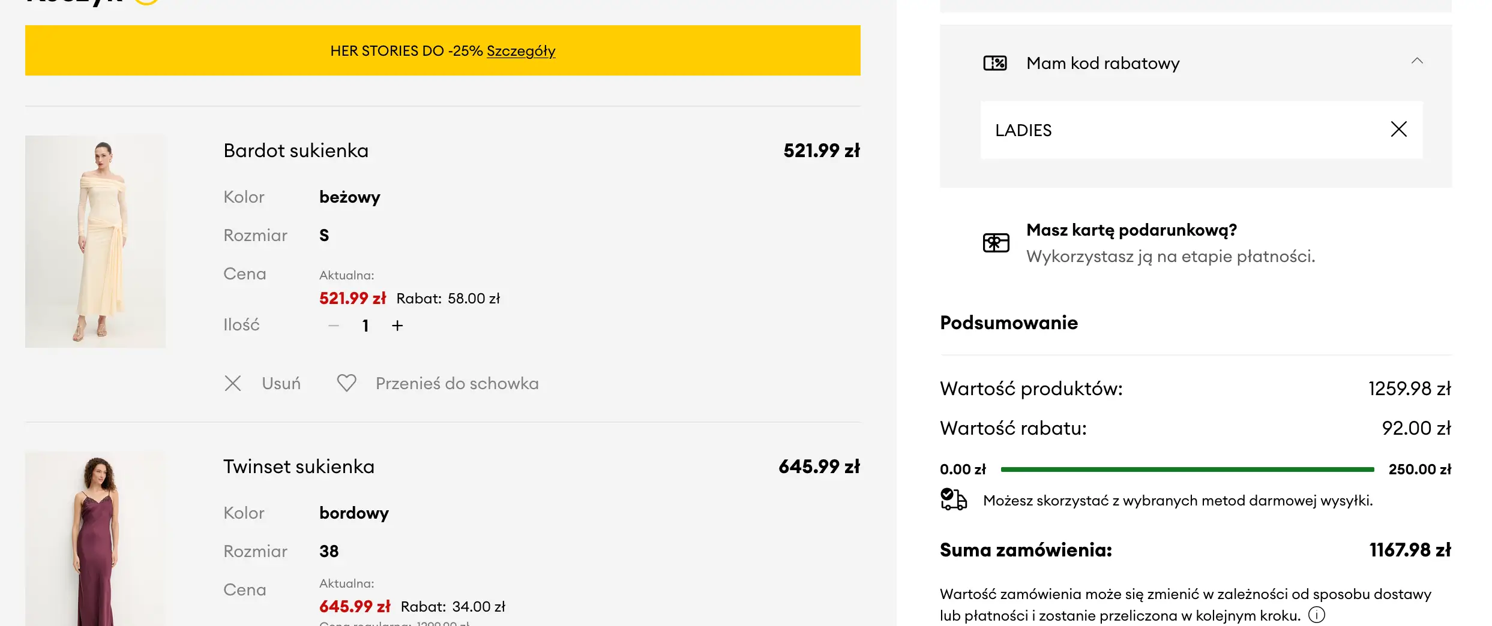Increase Bardot sukienka quantity with plus
The image size is (1492, 626).
coord(397,326)
